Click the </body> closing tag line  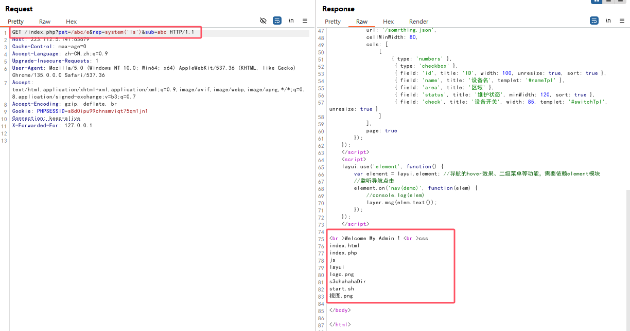340,310
